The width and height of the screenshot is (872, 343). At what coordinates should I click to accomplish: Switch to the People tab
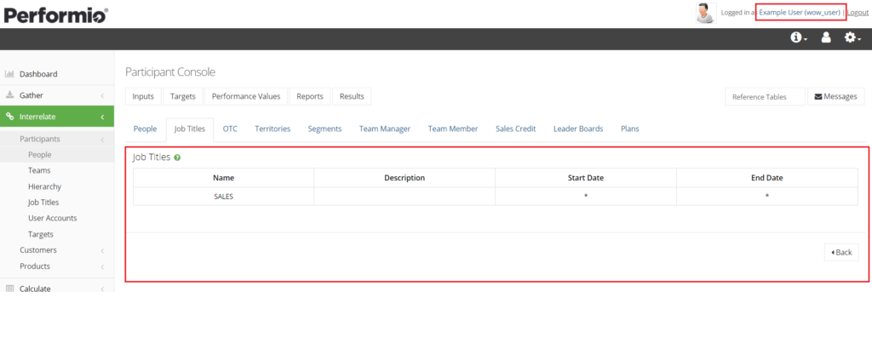coord(145,129)
